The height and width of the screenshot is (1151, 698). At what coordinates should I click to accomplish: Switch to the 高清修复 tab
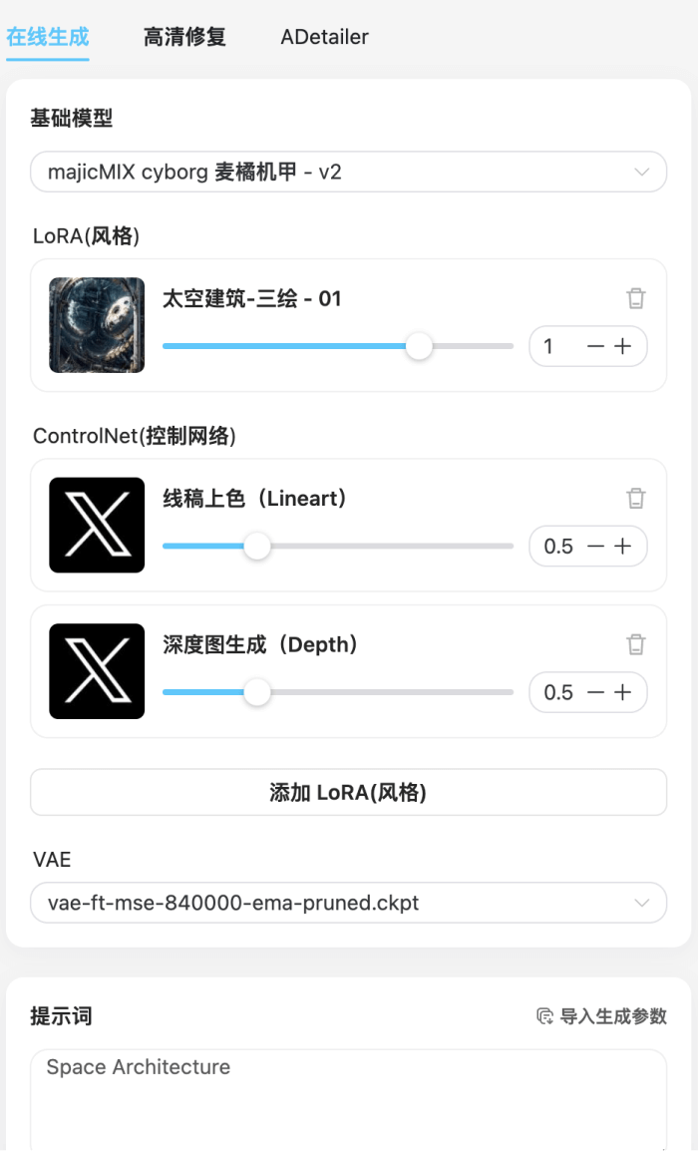coord(183,37)
